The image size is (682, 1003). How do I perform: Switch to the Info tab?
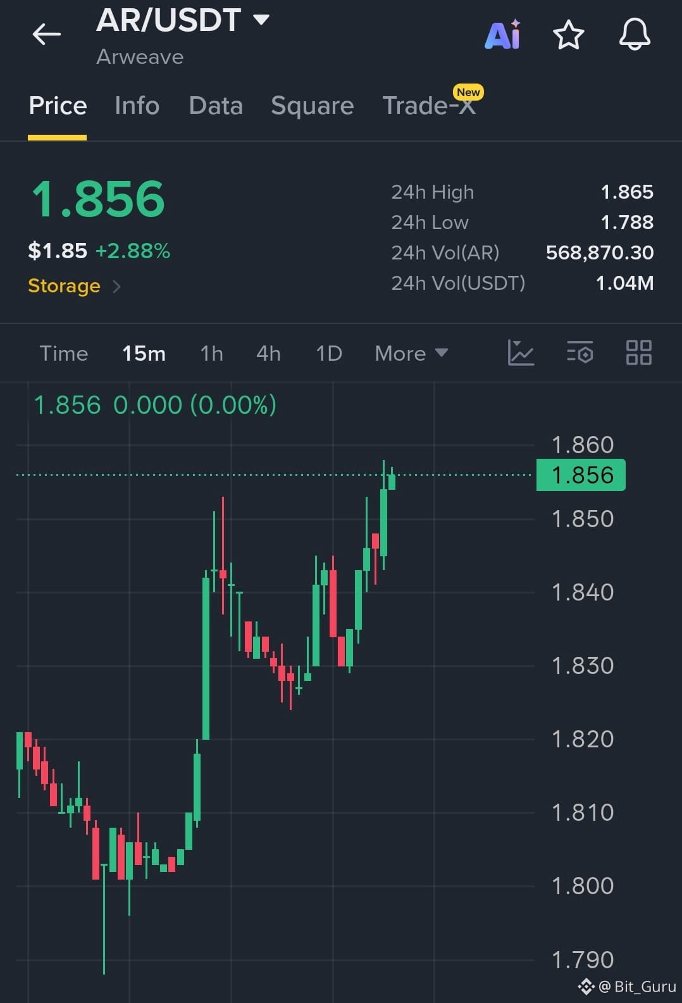coord(137,106)
